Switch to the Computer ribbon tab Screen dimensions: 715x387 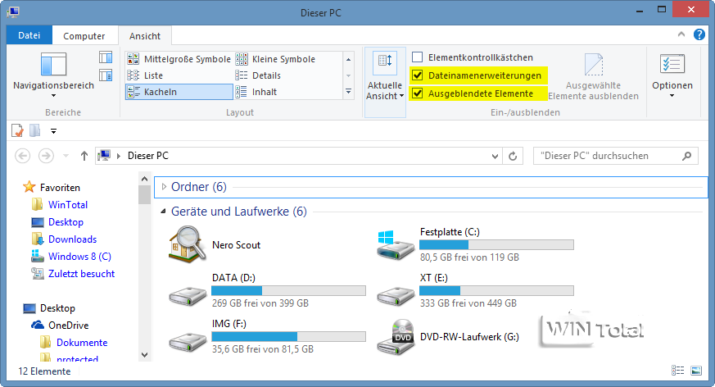pos(84,36)
